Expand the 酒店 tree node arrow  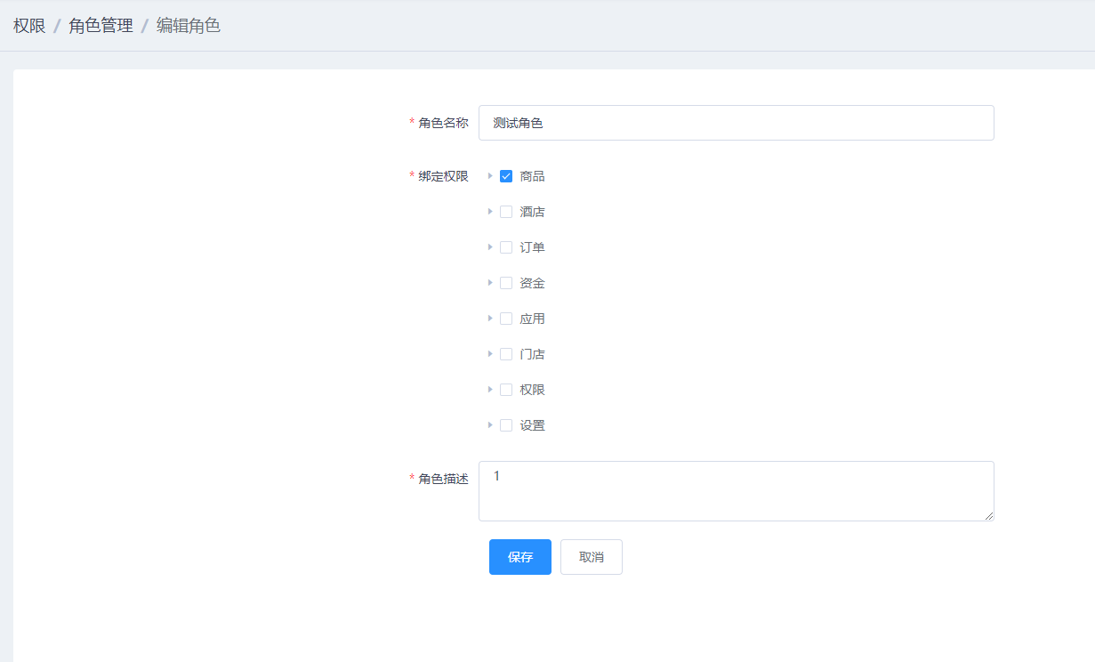pyautogui.click(x=489, y=212)
